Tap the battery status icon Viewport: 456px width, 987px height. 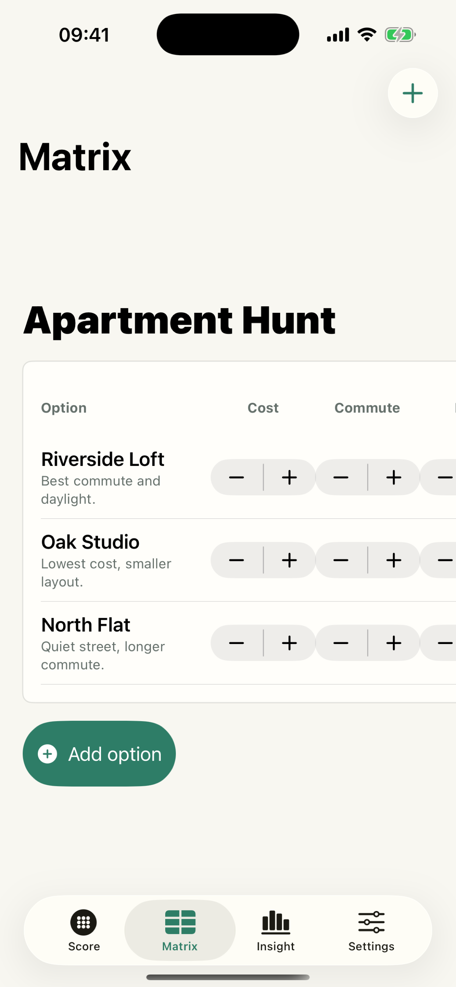click(400, 35)
